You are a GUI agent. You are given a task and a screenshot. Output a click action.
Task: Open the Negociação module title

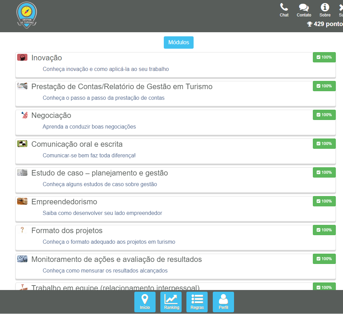[x=51, y=115]
